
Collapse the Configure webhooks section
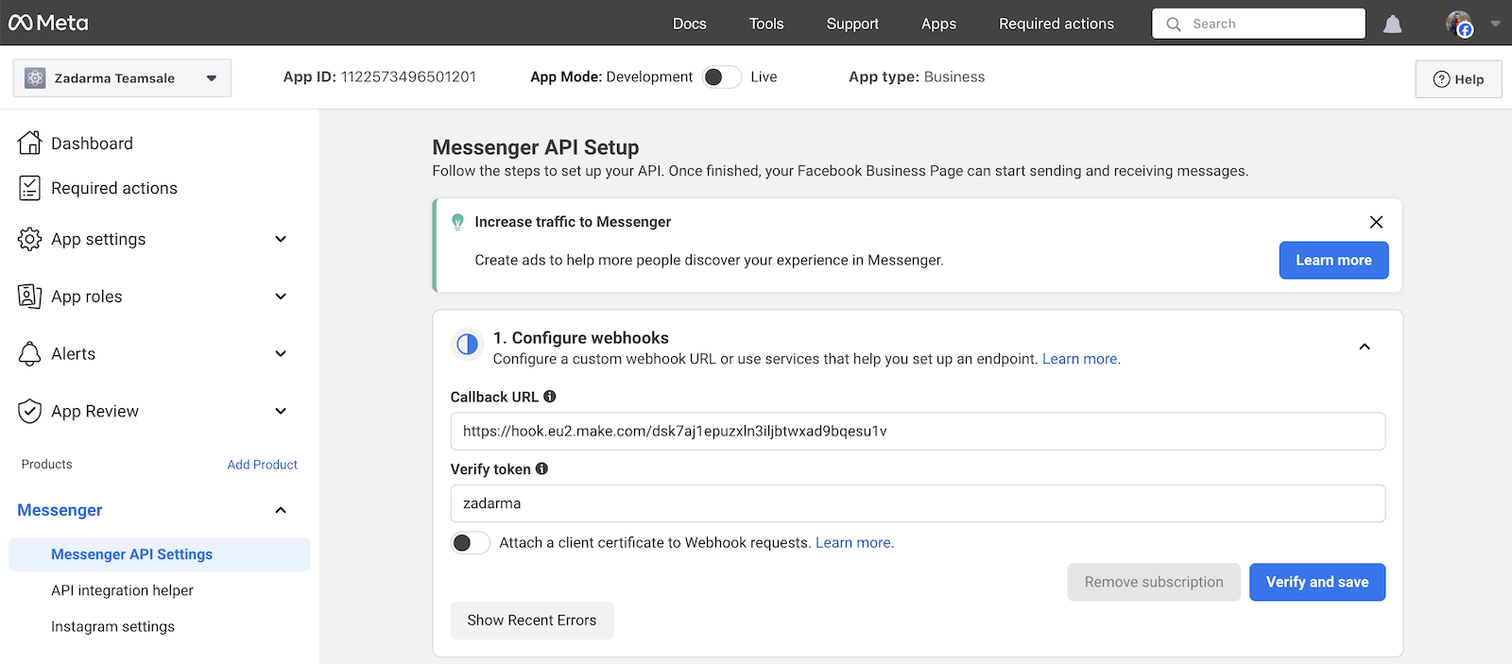(1364, 347)
